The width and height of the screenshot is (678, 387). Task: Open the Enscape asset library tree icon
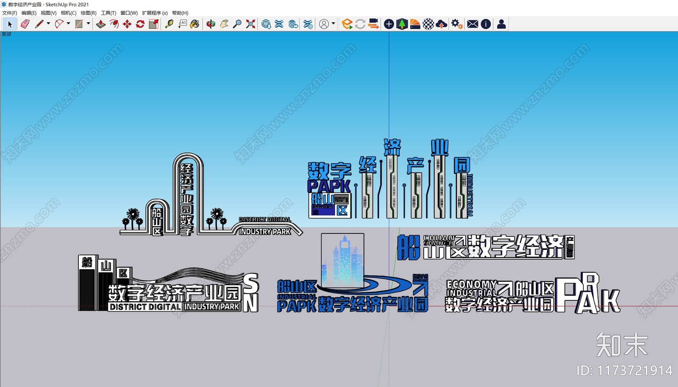pos(402,24)
